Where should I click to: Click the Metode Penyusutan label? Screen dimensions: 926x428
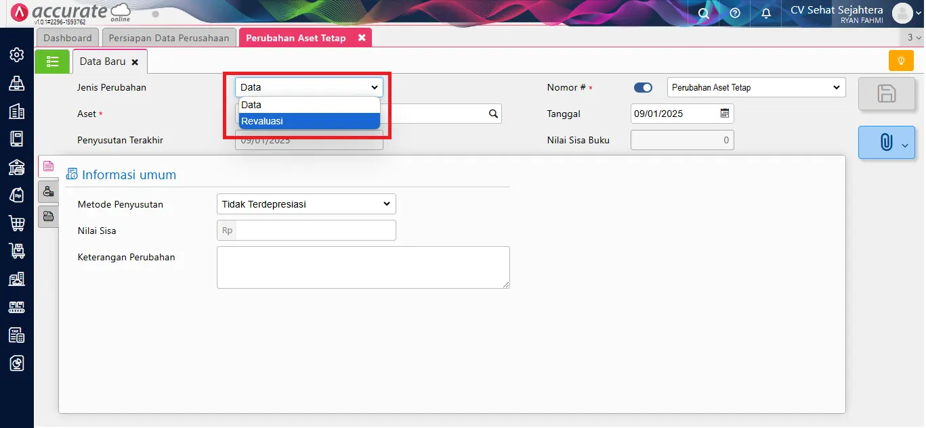click(x=121, y=204)
